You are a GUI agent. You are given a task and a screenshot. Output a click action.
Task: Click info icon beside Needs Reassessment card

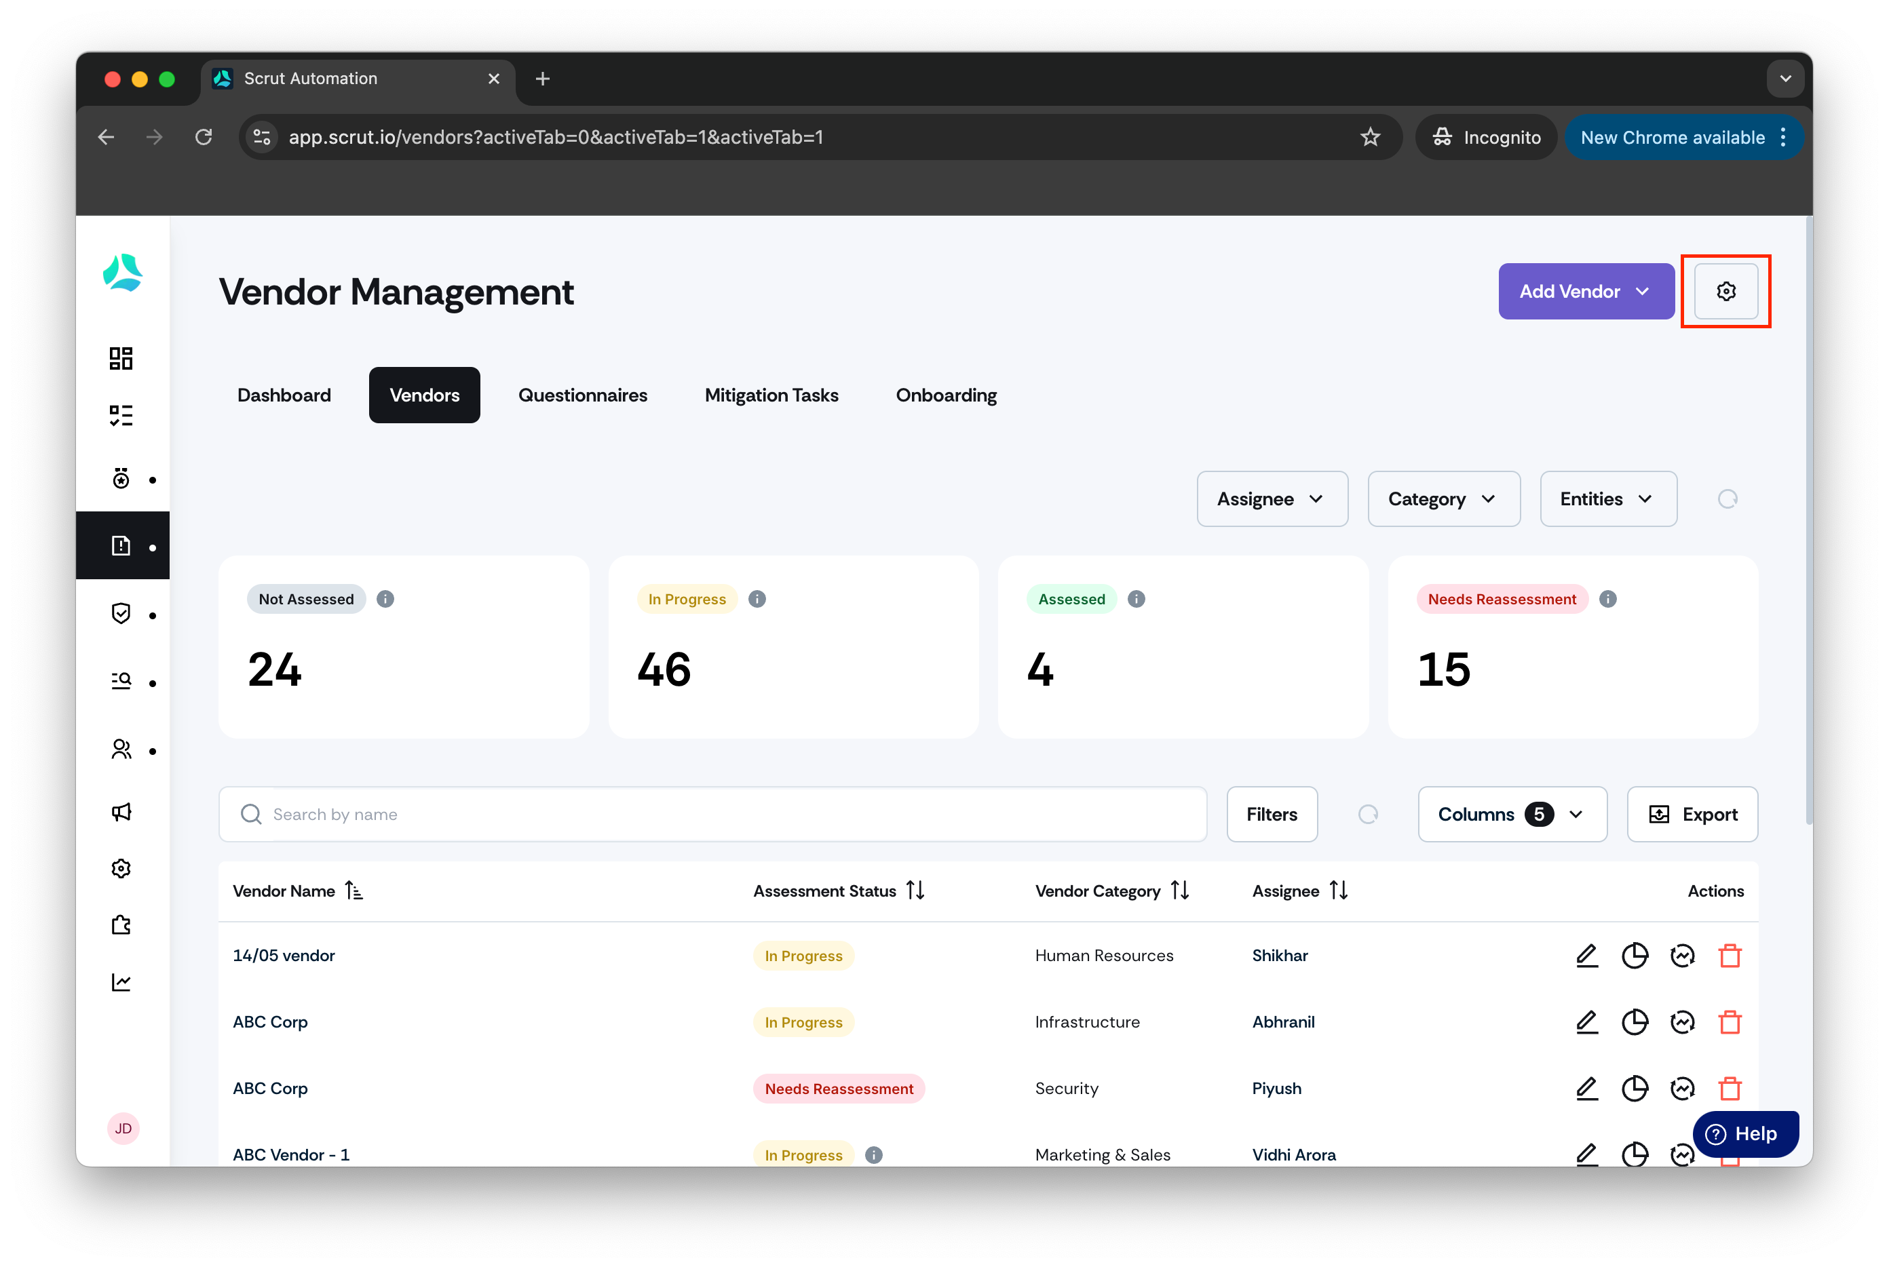coord(1607,599)
